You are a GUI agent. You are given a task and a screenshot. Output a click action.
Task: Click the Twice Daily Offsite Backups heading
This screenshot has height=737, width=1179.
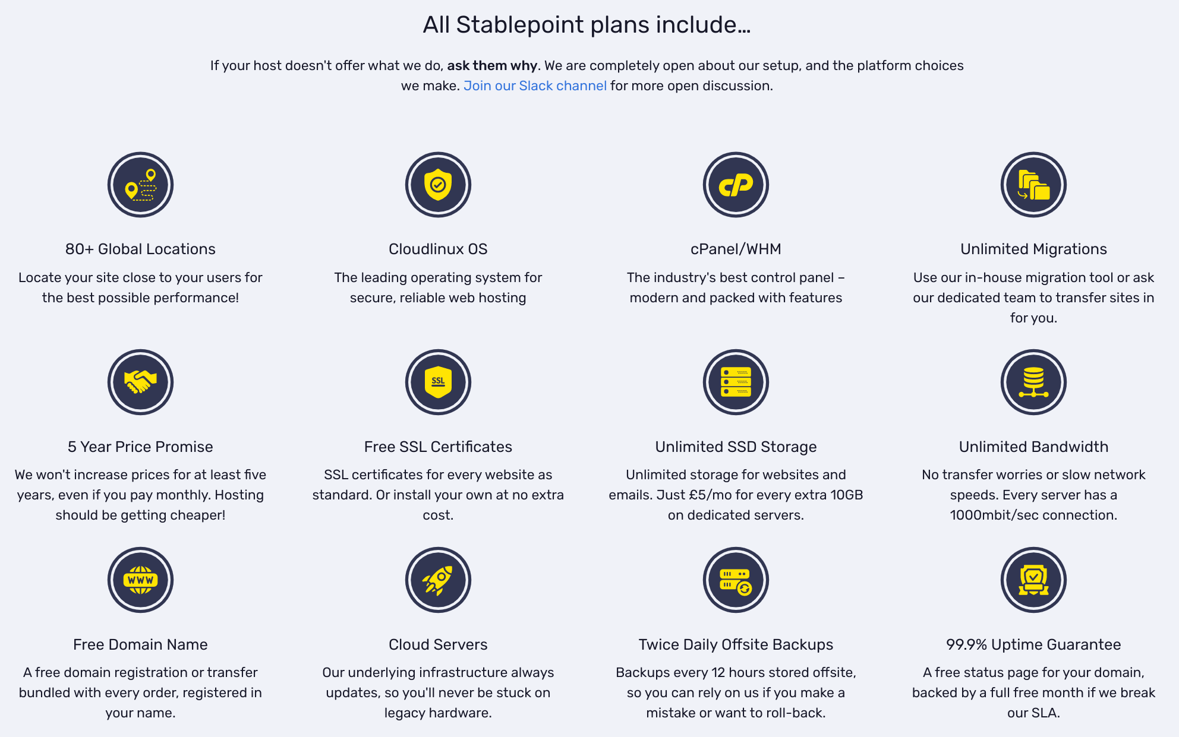pos(736,644)
